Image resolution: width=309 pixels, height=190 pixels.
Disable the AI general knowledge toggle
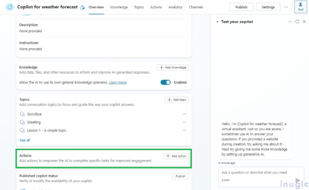coord(165,82)
